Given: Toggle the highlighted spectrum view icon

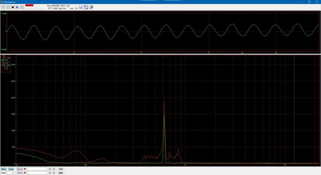Looking at the screenshot, I should [86, 7].
